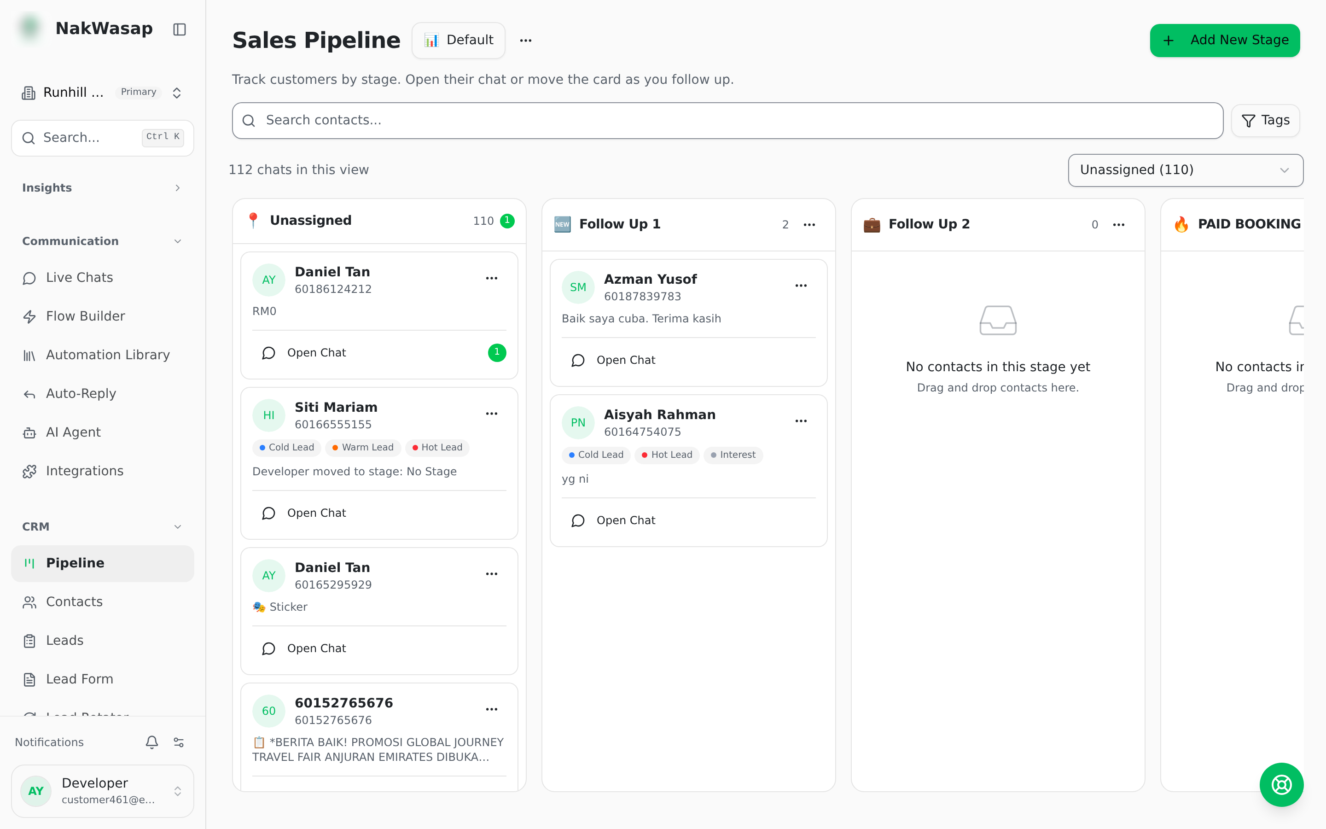Navigate to Contacts page
This screenshot has width=1326, height=829.
click(x=102, y=602)
